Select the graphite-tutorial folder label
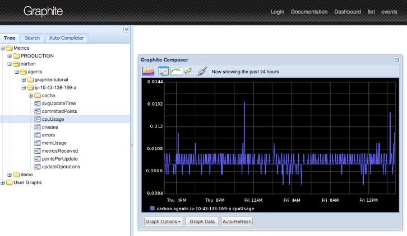Image resolution: width=407 pixels, height=236 pixels. (51, 80)
